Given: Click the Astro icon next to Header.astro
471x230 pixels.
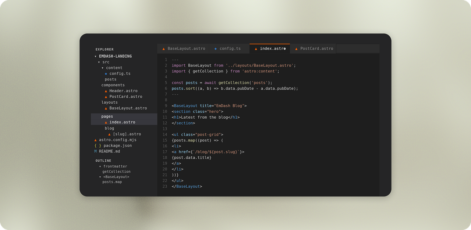Looking at the screenshot, I should 106,91.
